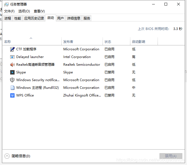
Task: Click 已启用 status in CTF 加载程序 row
Action: [109, 49]
